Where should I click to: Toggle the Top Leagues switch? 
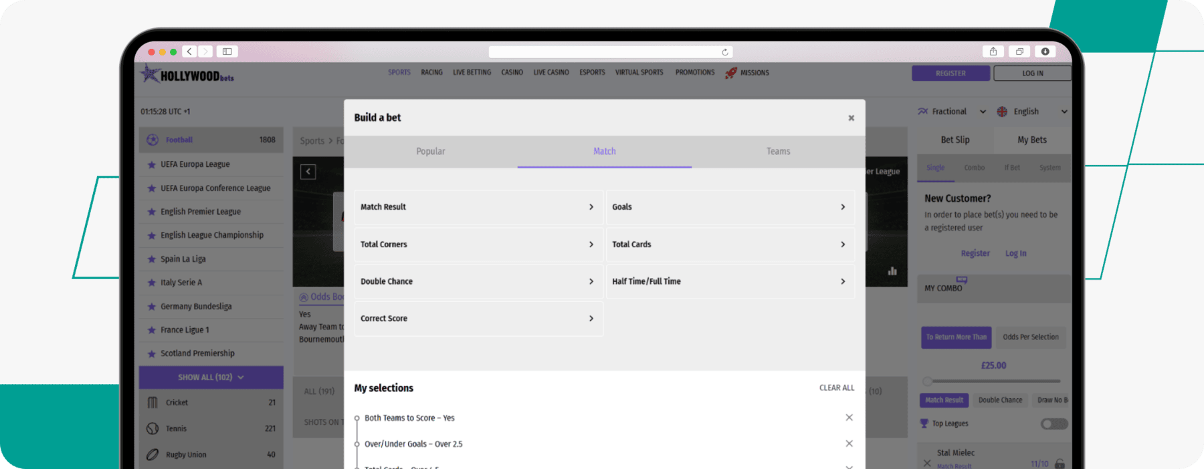[1054, 424]
